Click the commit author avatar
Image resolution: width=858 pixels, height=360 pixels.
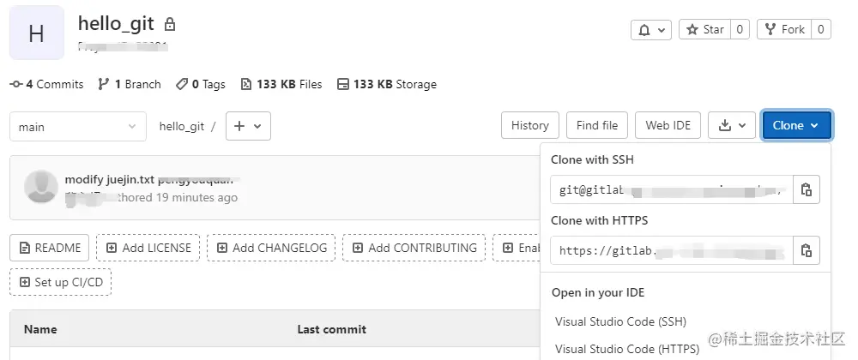tap(41, 187)
